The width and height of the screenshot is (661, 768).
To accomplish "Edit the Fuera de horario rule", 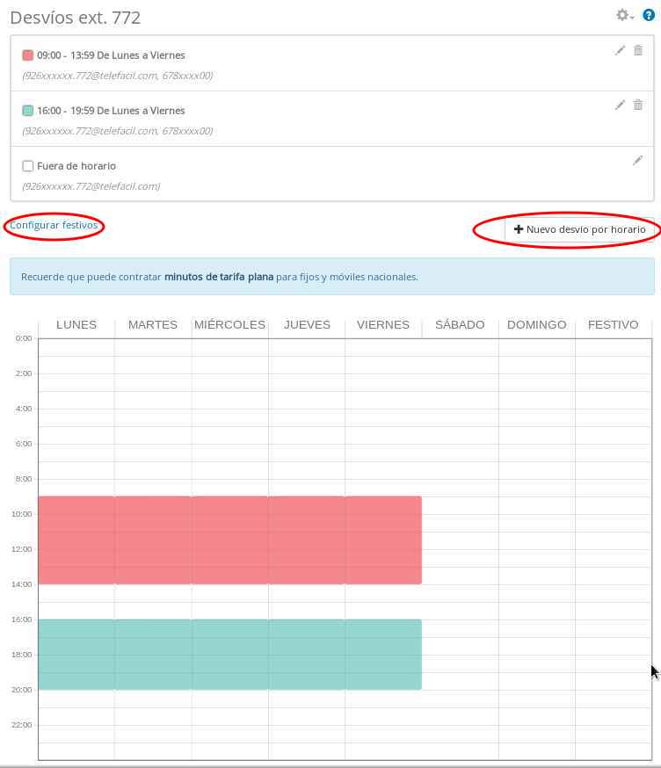I will (638, 161).
